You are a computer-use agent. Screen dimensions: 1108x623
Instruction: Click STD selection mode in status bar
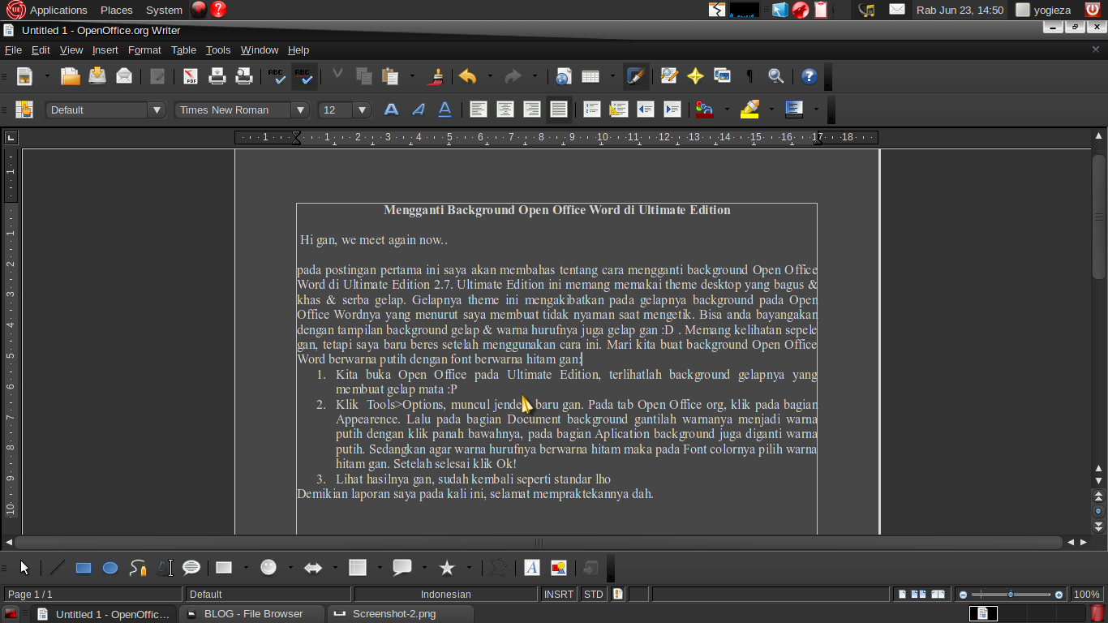[x=594, y=595]
